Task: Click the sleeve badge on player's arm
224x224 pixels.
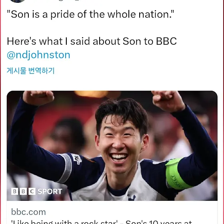Action: click(x=77, y=159)
